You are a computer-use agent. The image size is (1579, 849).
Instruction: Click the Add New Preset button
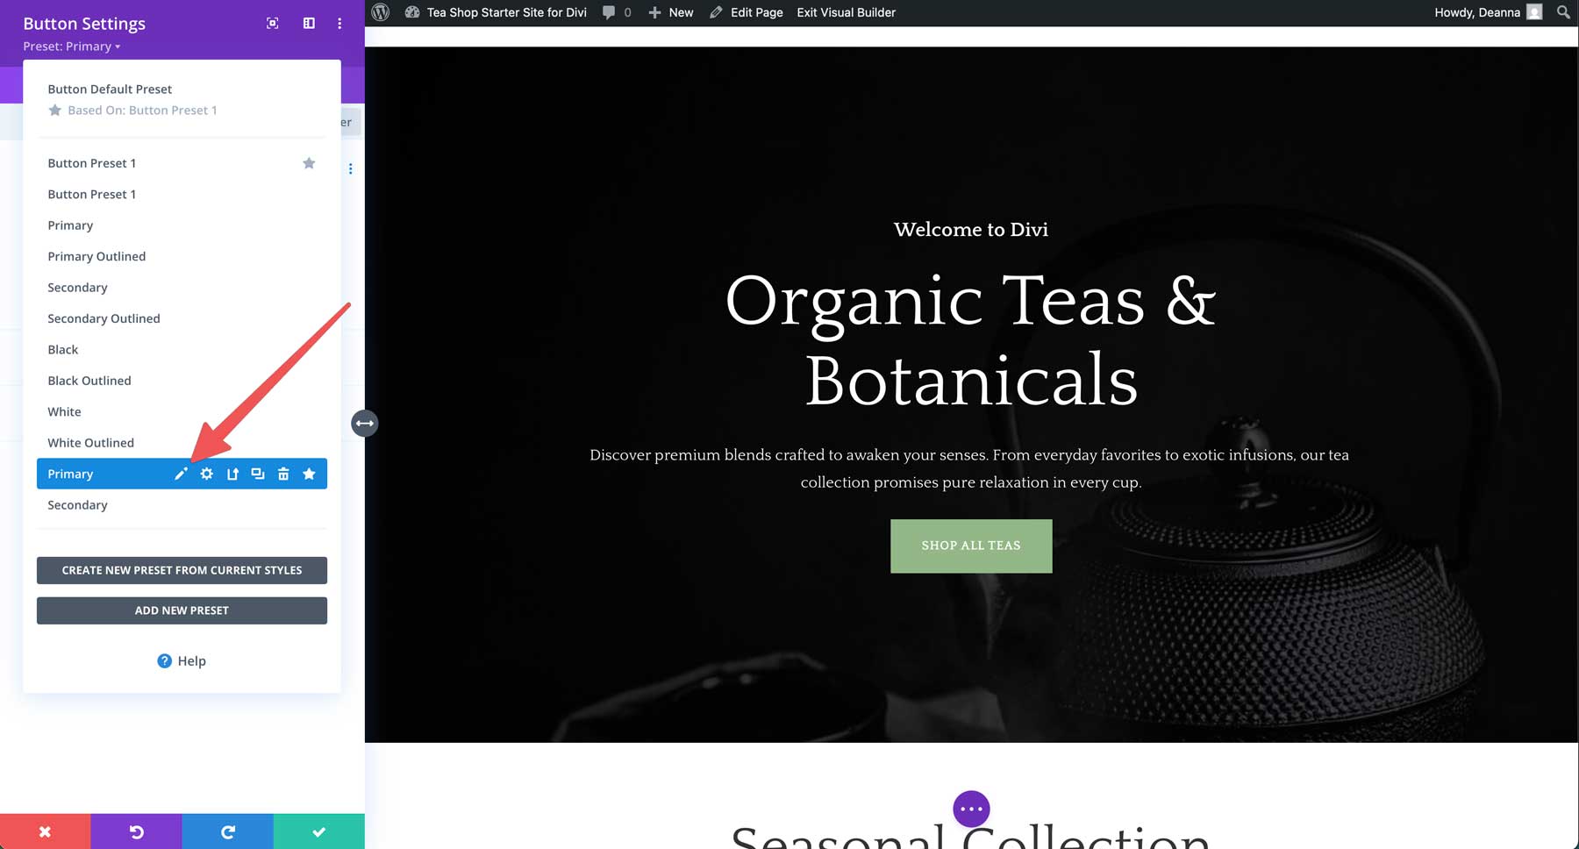click(182, 610)
